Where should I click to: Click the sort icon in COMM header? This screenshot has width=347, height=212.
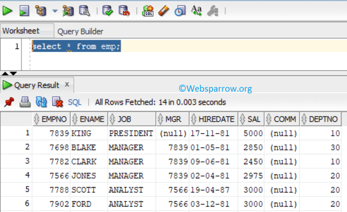point(269,119)
